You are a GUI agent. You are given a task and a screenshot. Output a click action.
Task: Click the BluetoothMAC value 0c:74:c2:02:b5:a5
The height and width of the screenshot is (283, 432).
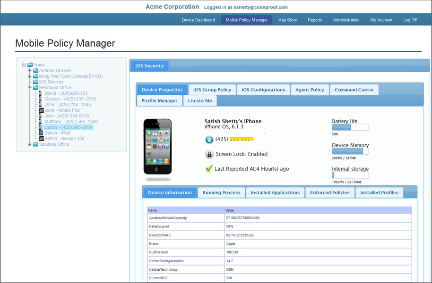240,235
